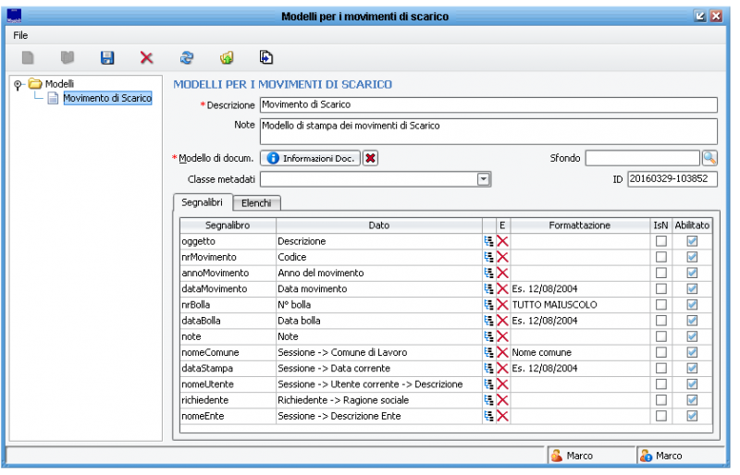
Task: Switch to the Elenchi tab
Action: click(x=256, y=203)
